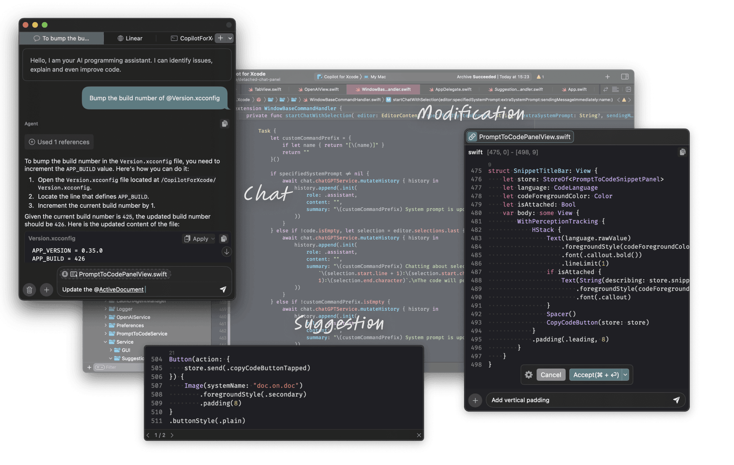Click plus button left of Add vertical padding

pos(475,400)
